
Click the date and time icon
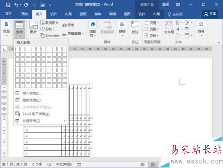point(187,29)
